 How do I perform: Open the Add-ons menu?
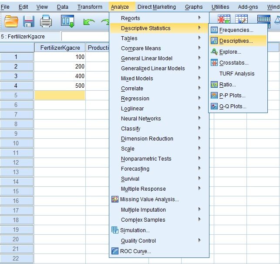[248, 7]
